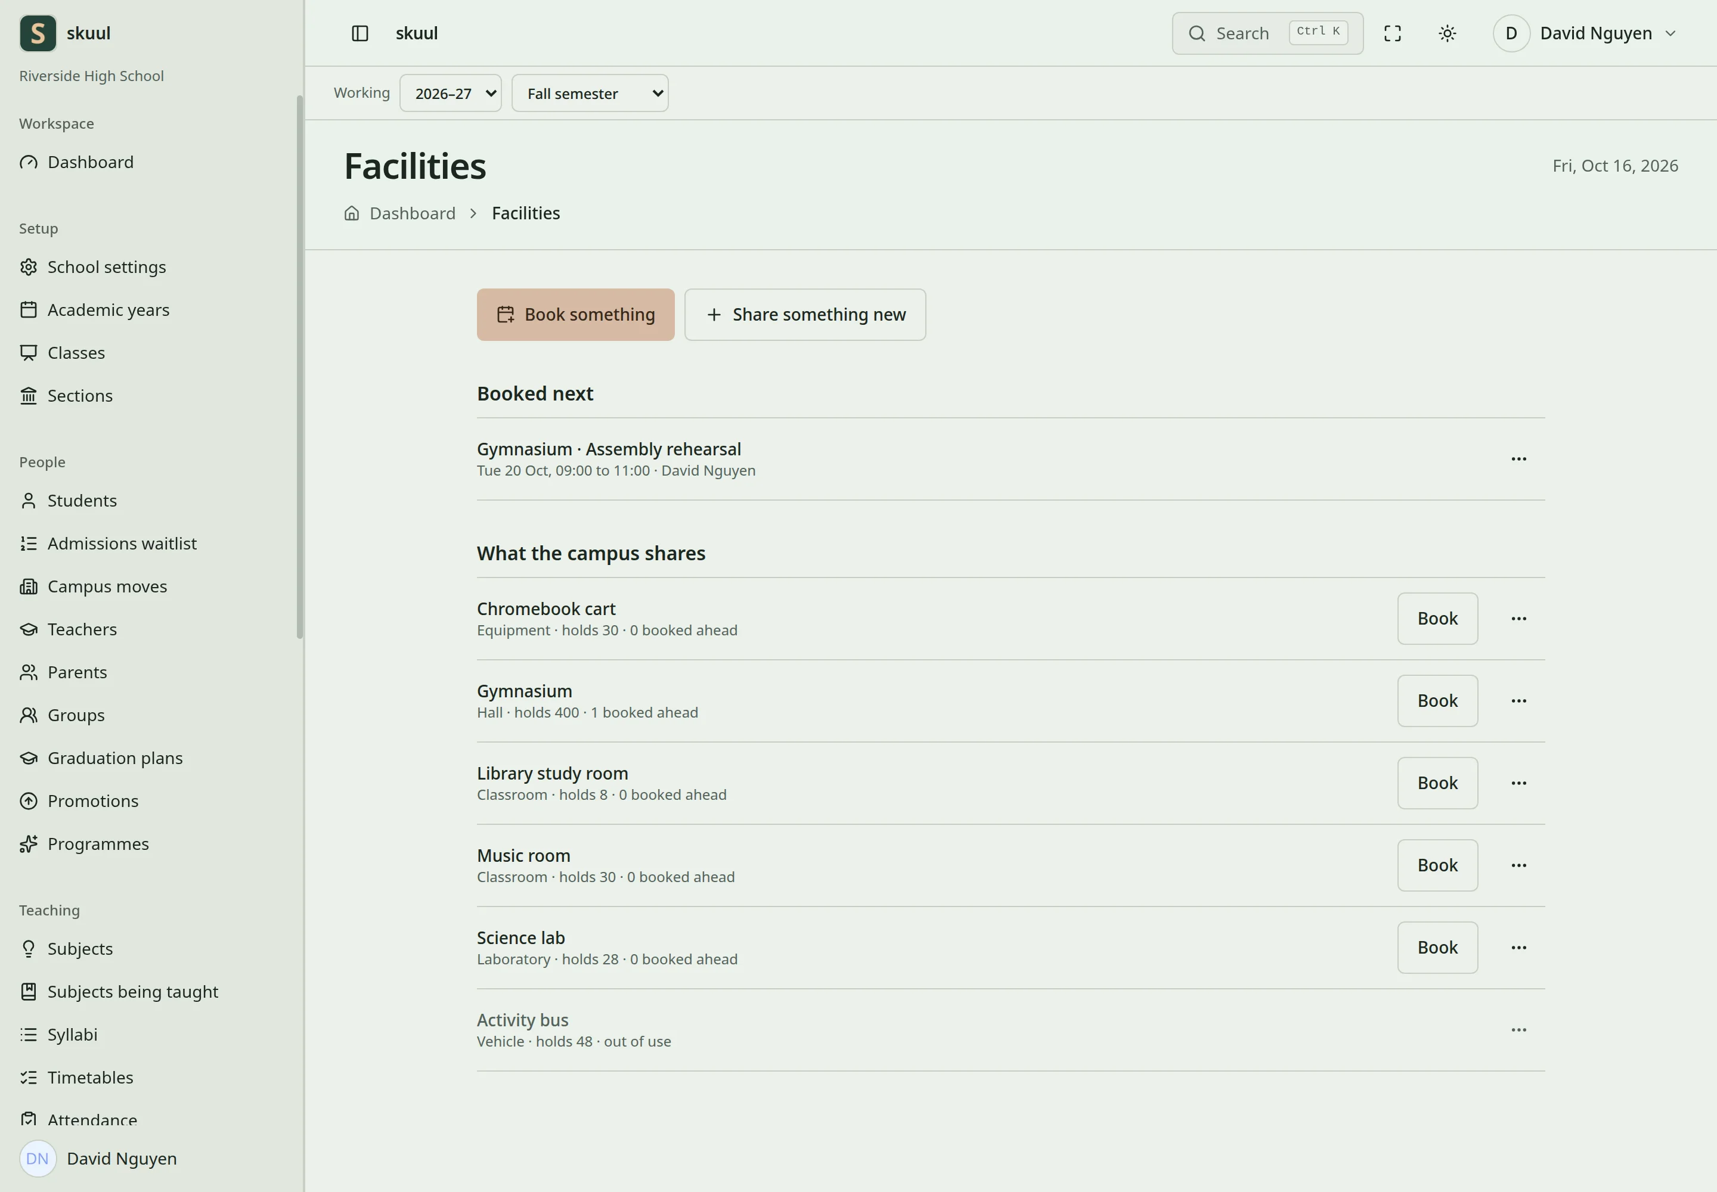Click the home icon in breadcrumb
This screenshot has height=1192, width=1717.
tap(351, 213)
